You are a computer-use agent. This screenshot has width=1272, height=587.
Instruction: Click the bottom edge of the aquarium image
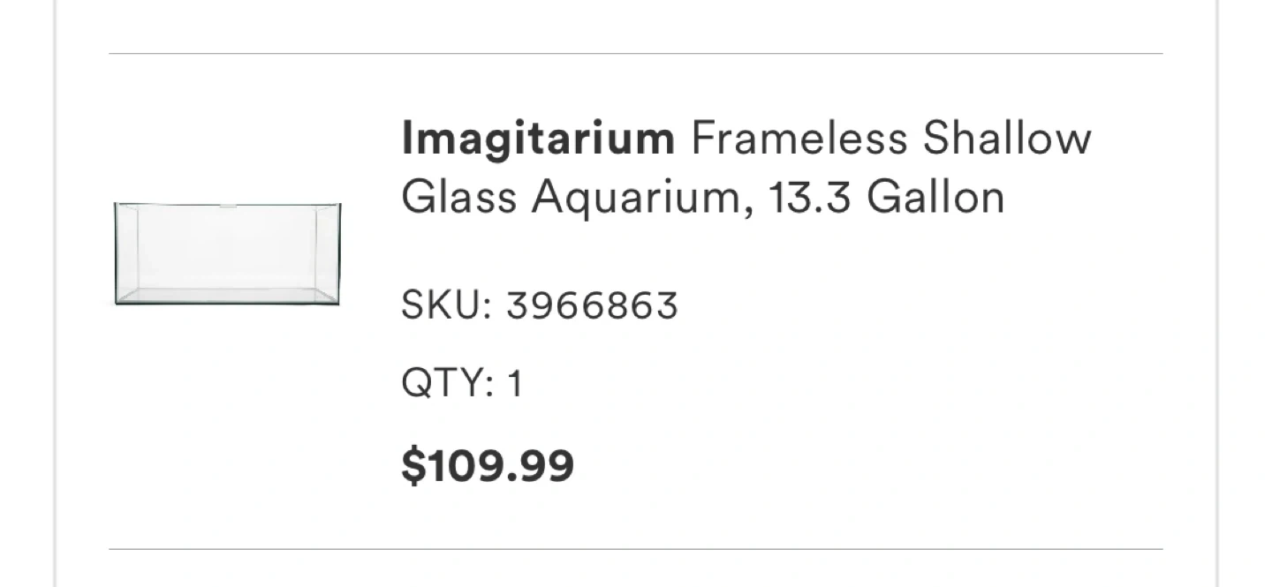pos(227,303)
